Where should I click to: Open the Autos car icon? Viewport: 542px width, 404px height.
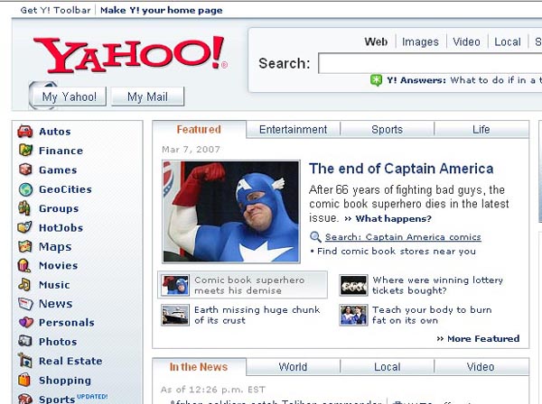pyautogui.click(x=25, y=132)
